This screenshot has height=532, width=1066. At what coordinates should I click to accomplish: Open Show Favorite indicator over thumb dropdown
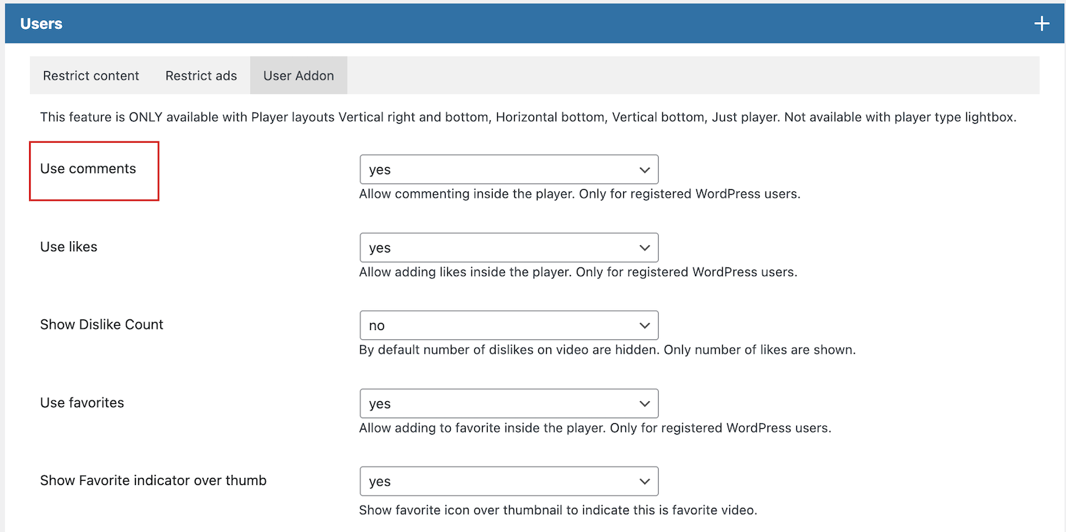point(508,482)
